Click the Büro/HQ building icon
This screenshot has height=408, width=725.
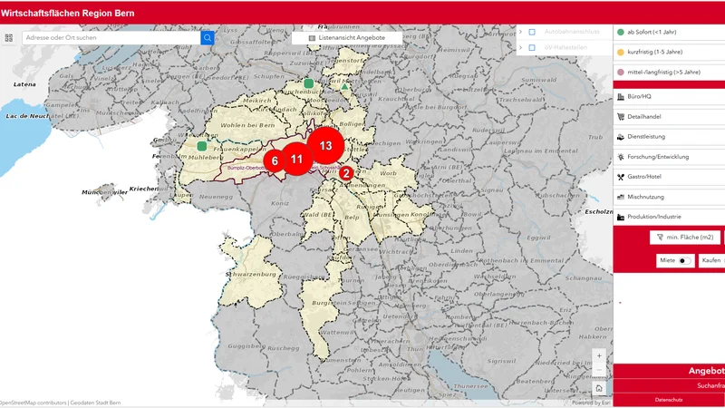click(x=621, y=97)
